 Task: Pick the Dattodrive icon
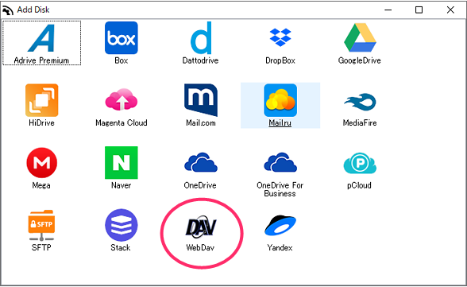coord(201,38)
